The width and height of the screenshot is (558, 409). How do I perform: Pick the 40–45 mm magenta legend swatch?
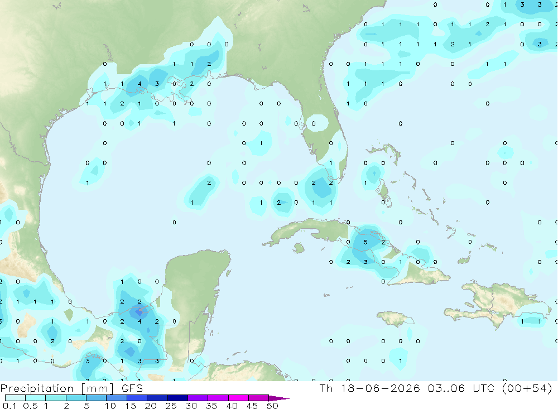pyautogui.click(x=238, y=398)
